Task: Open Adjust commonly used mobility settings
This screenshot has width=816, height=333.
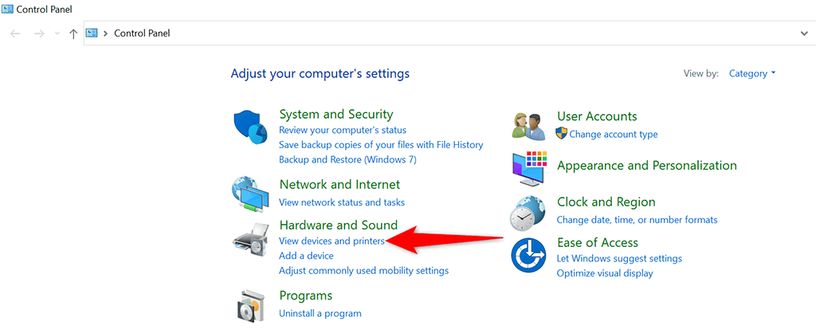Action: [363, 271]
